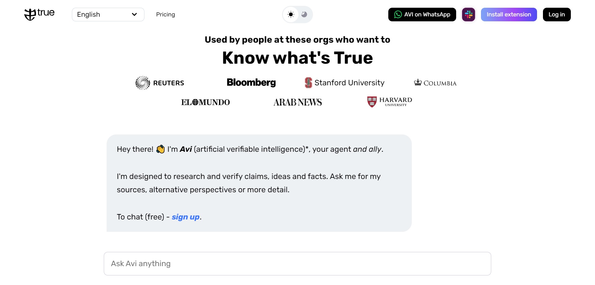Click the WhatsApp icon in AVI button
Screen dimensions: 595x285
point(398,15)
